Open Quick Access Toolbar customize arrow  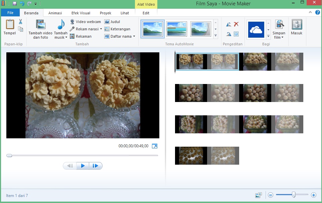(35, 4)
